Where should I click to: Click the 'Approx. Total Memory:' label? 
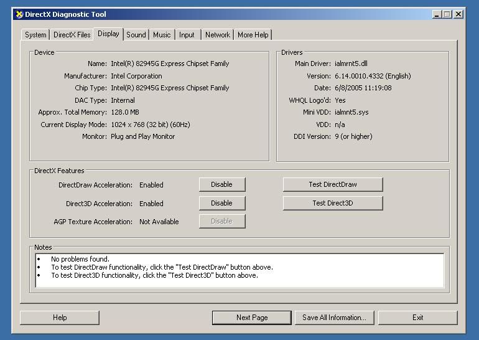click(72, 112)
